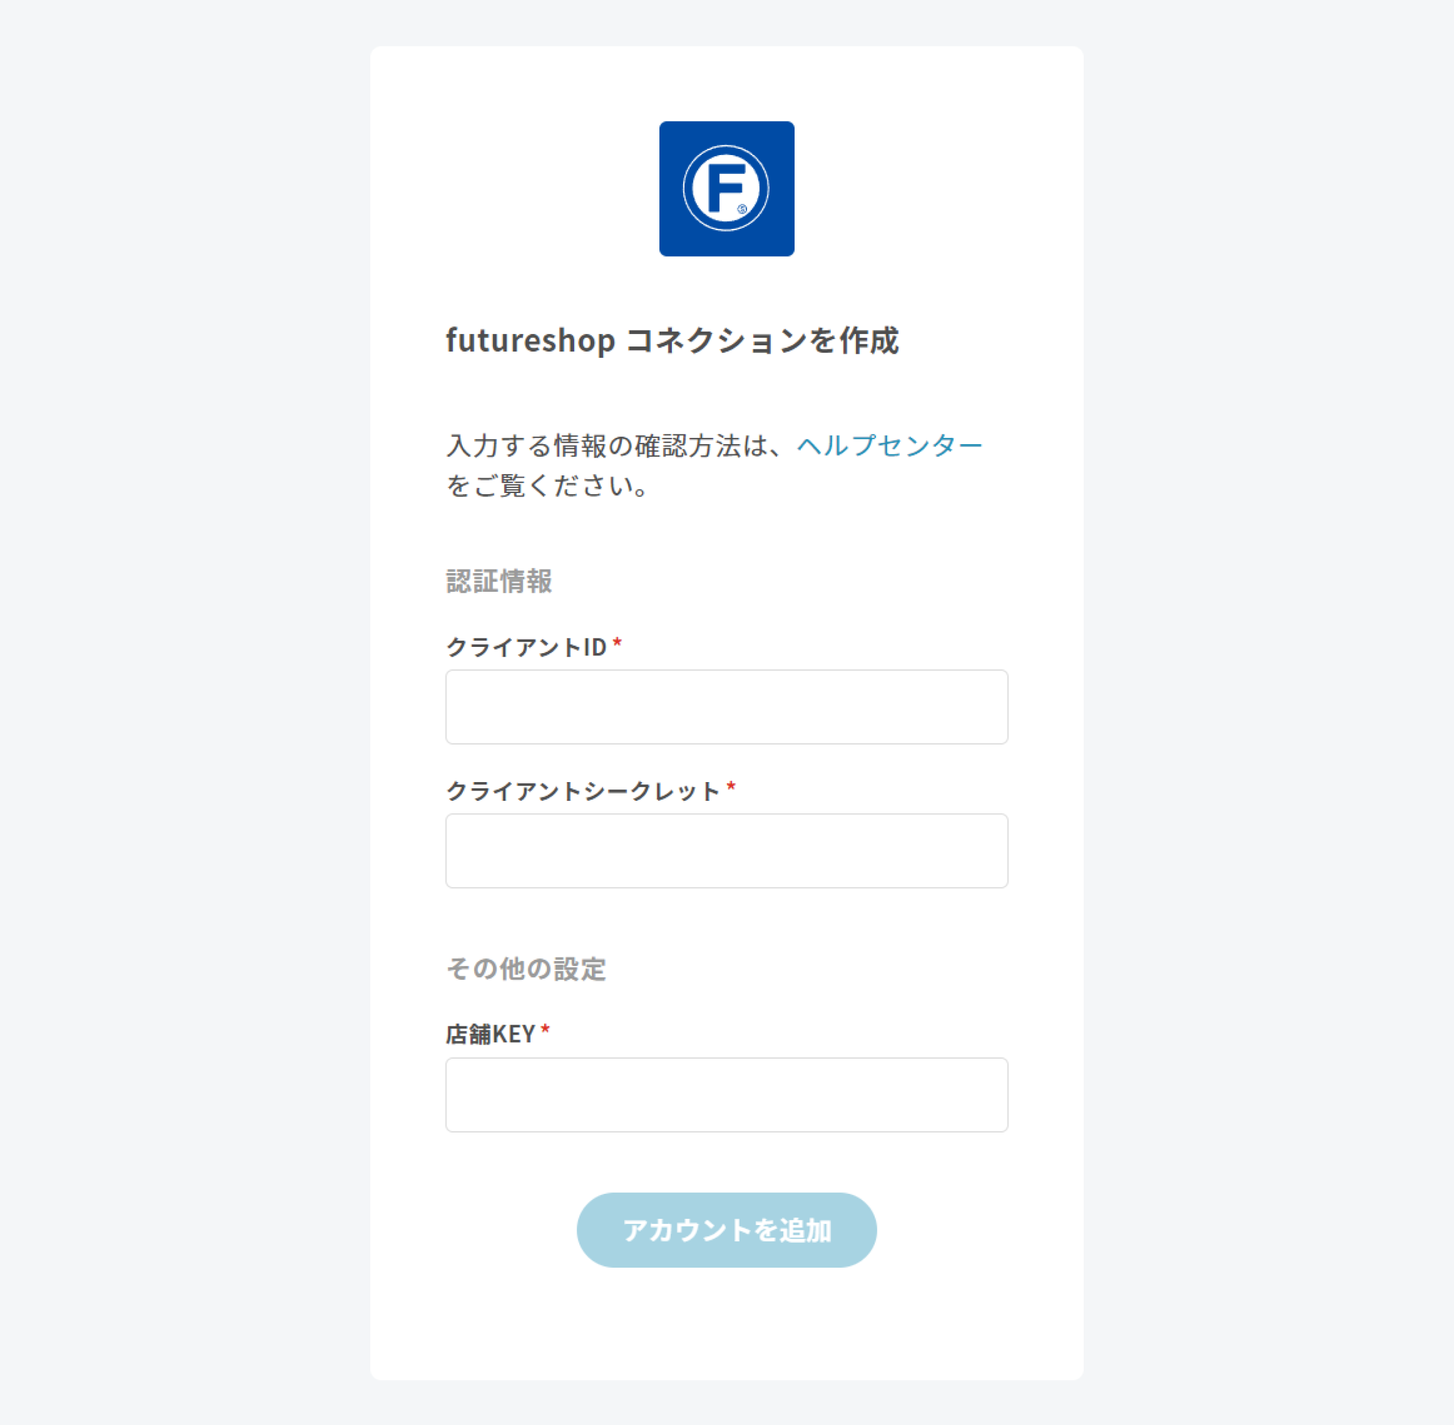Open the ヘルプセンター link
Viewport: 1454px width, 1425px height.
(x=889, y=445)
